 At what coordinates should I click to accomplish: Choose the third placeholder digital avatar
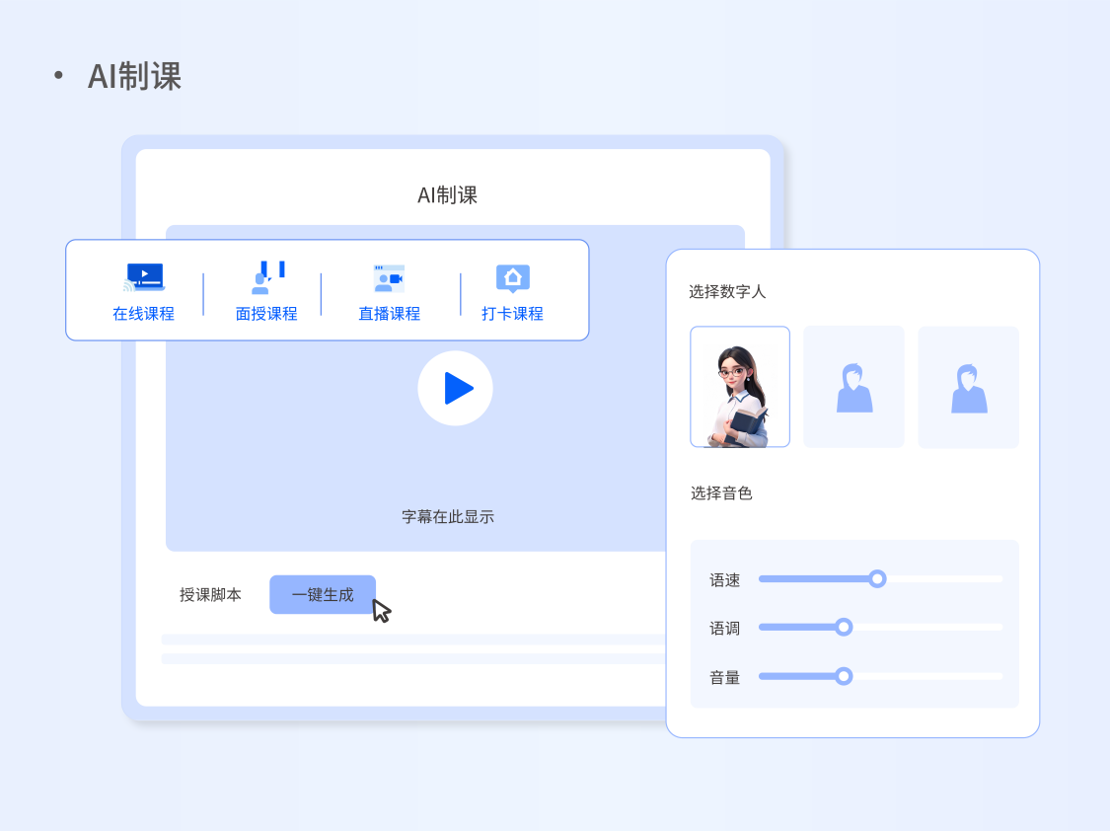click(968, 387)
